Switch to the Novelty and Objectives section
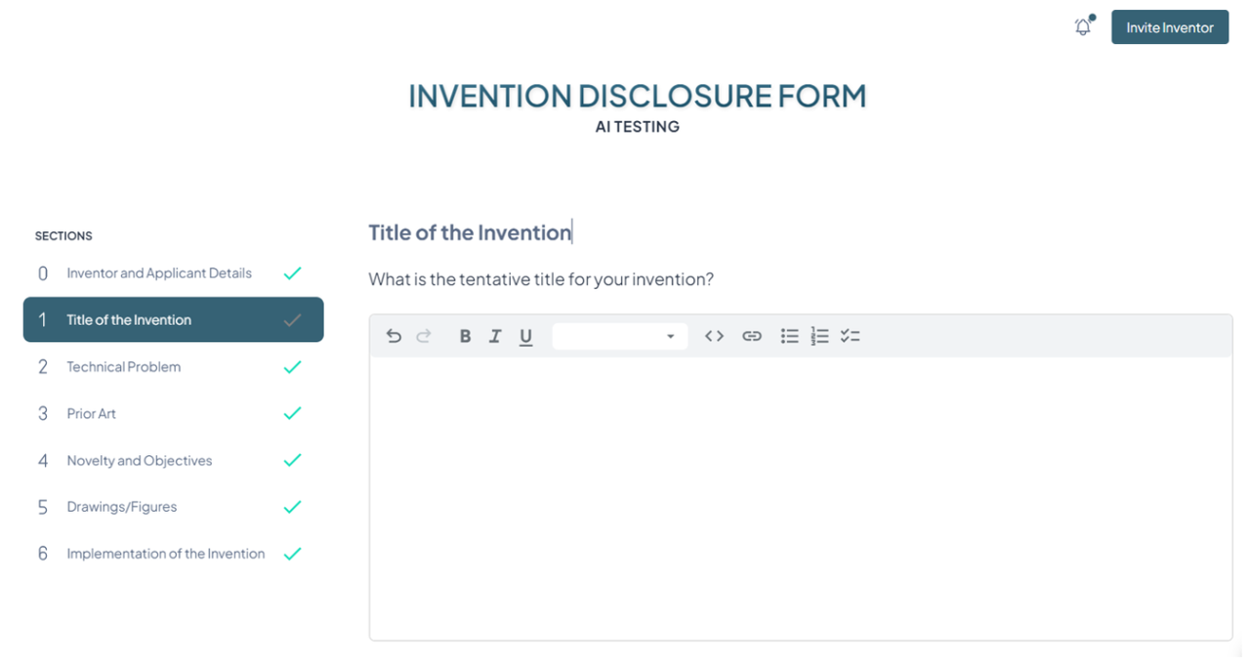Image resolution: width=1250 pixels, height=666 pixels. click(x=139, y=460)
